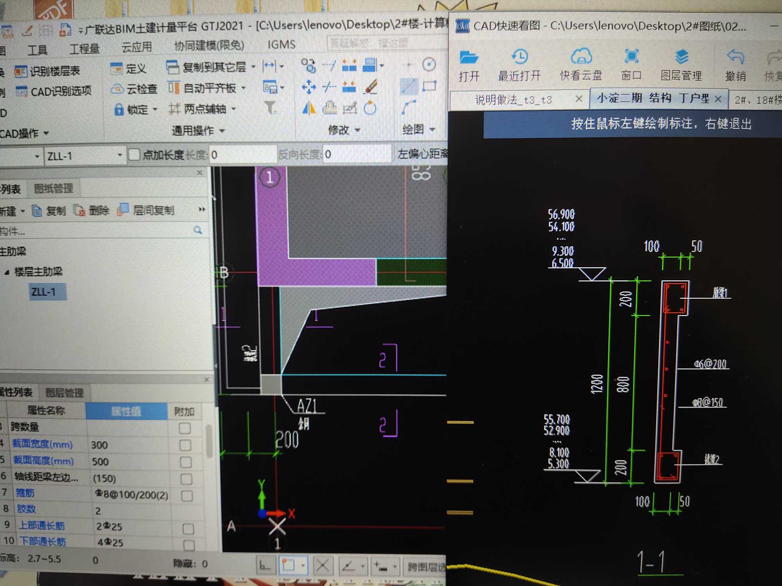This screenshot has height=586, width=782.
Task: Click the filter funnel icon
Action: 270,107
